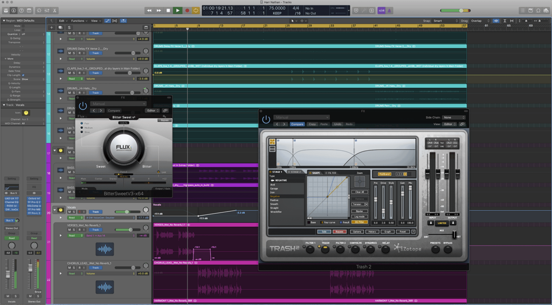This screenshot has height=305, width=552.
Task: Open the Loop Browser icon
Action: click(x=539, y=11)
